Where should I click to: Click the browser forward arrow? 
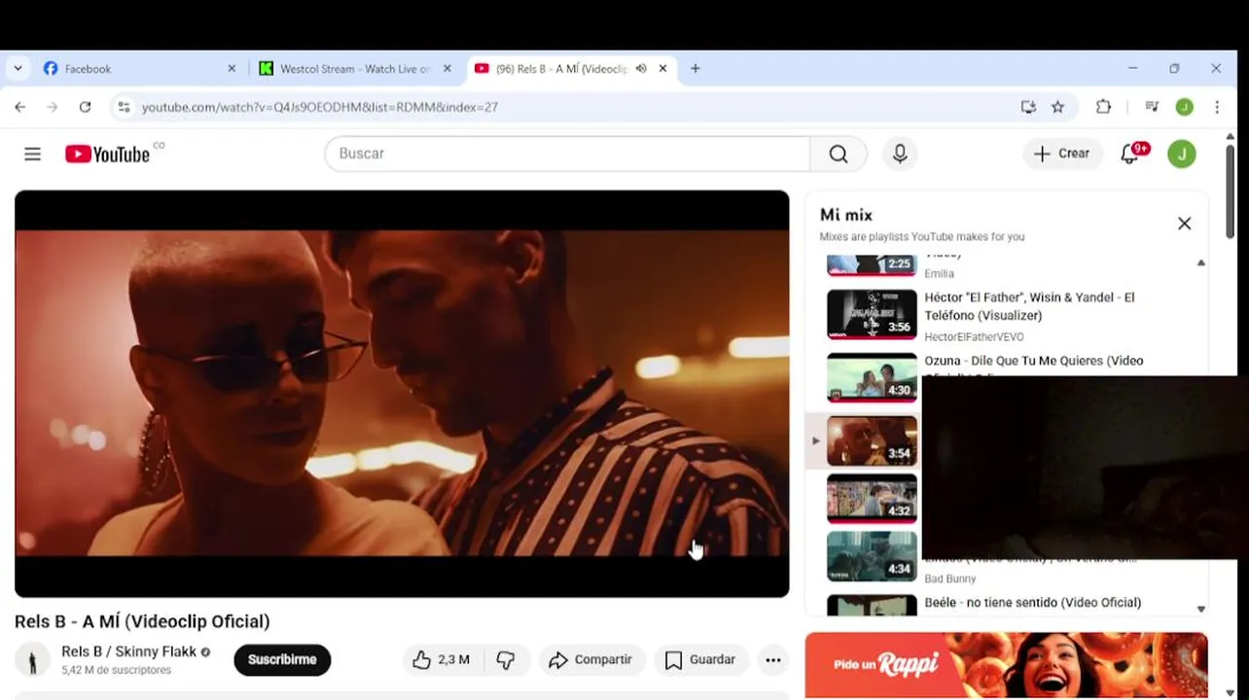(53, 107)
